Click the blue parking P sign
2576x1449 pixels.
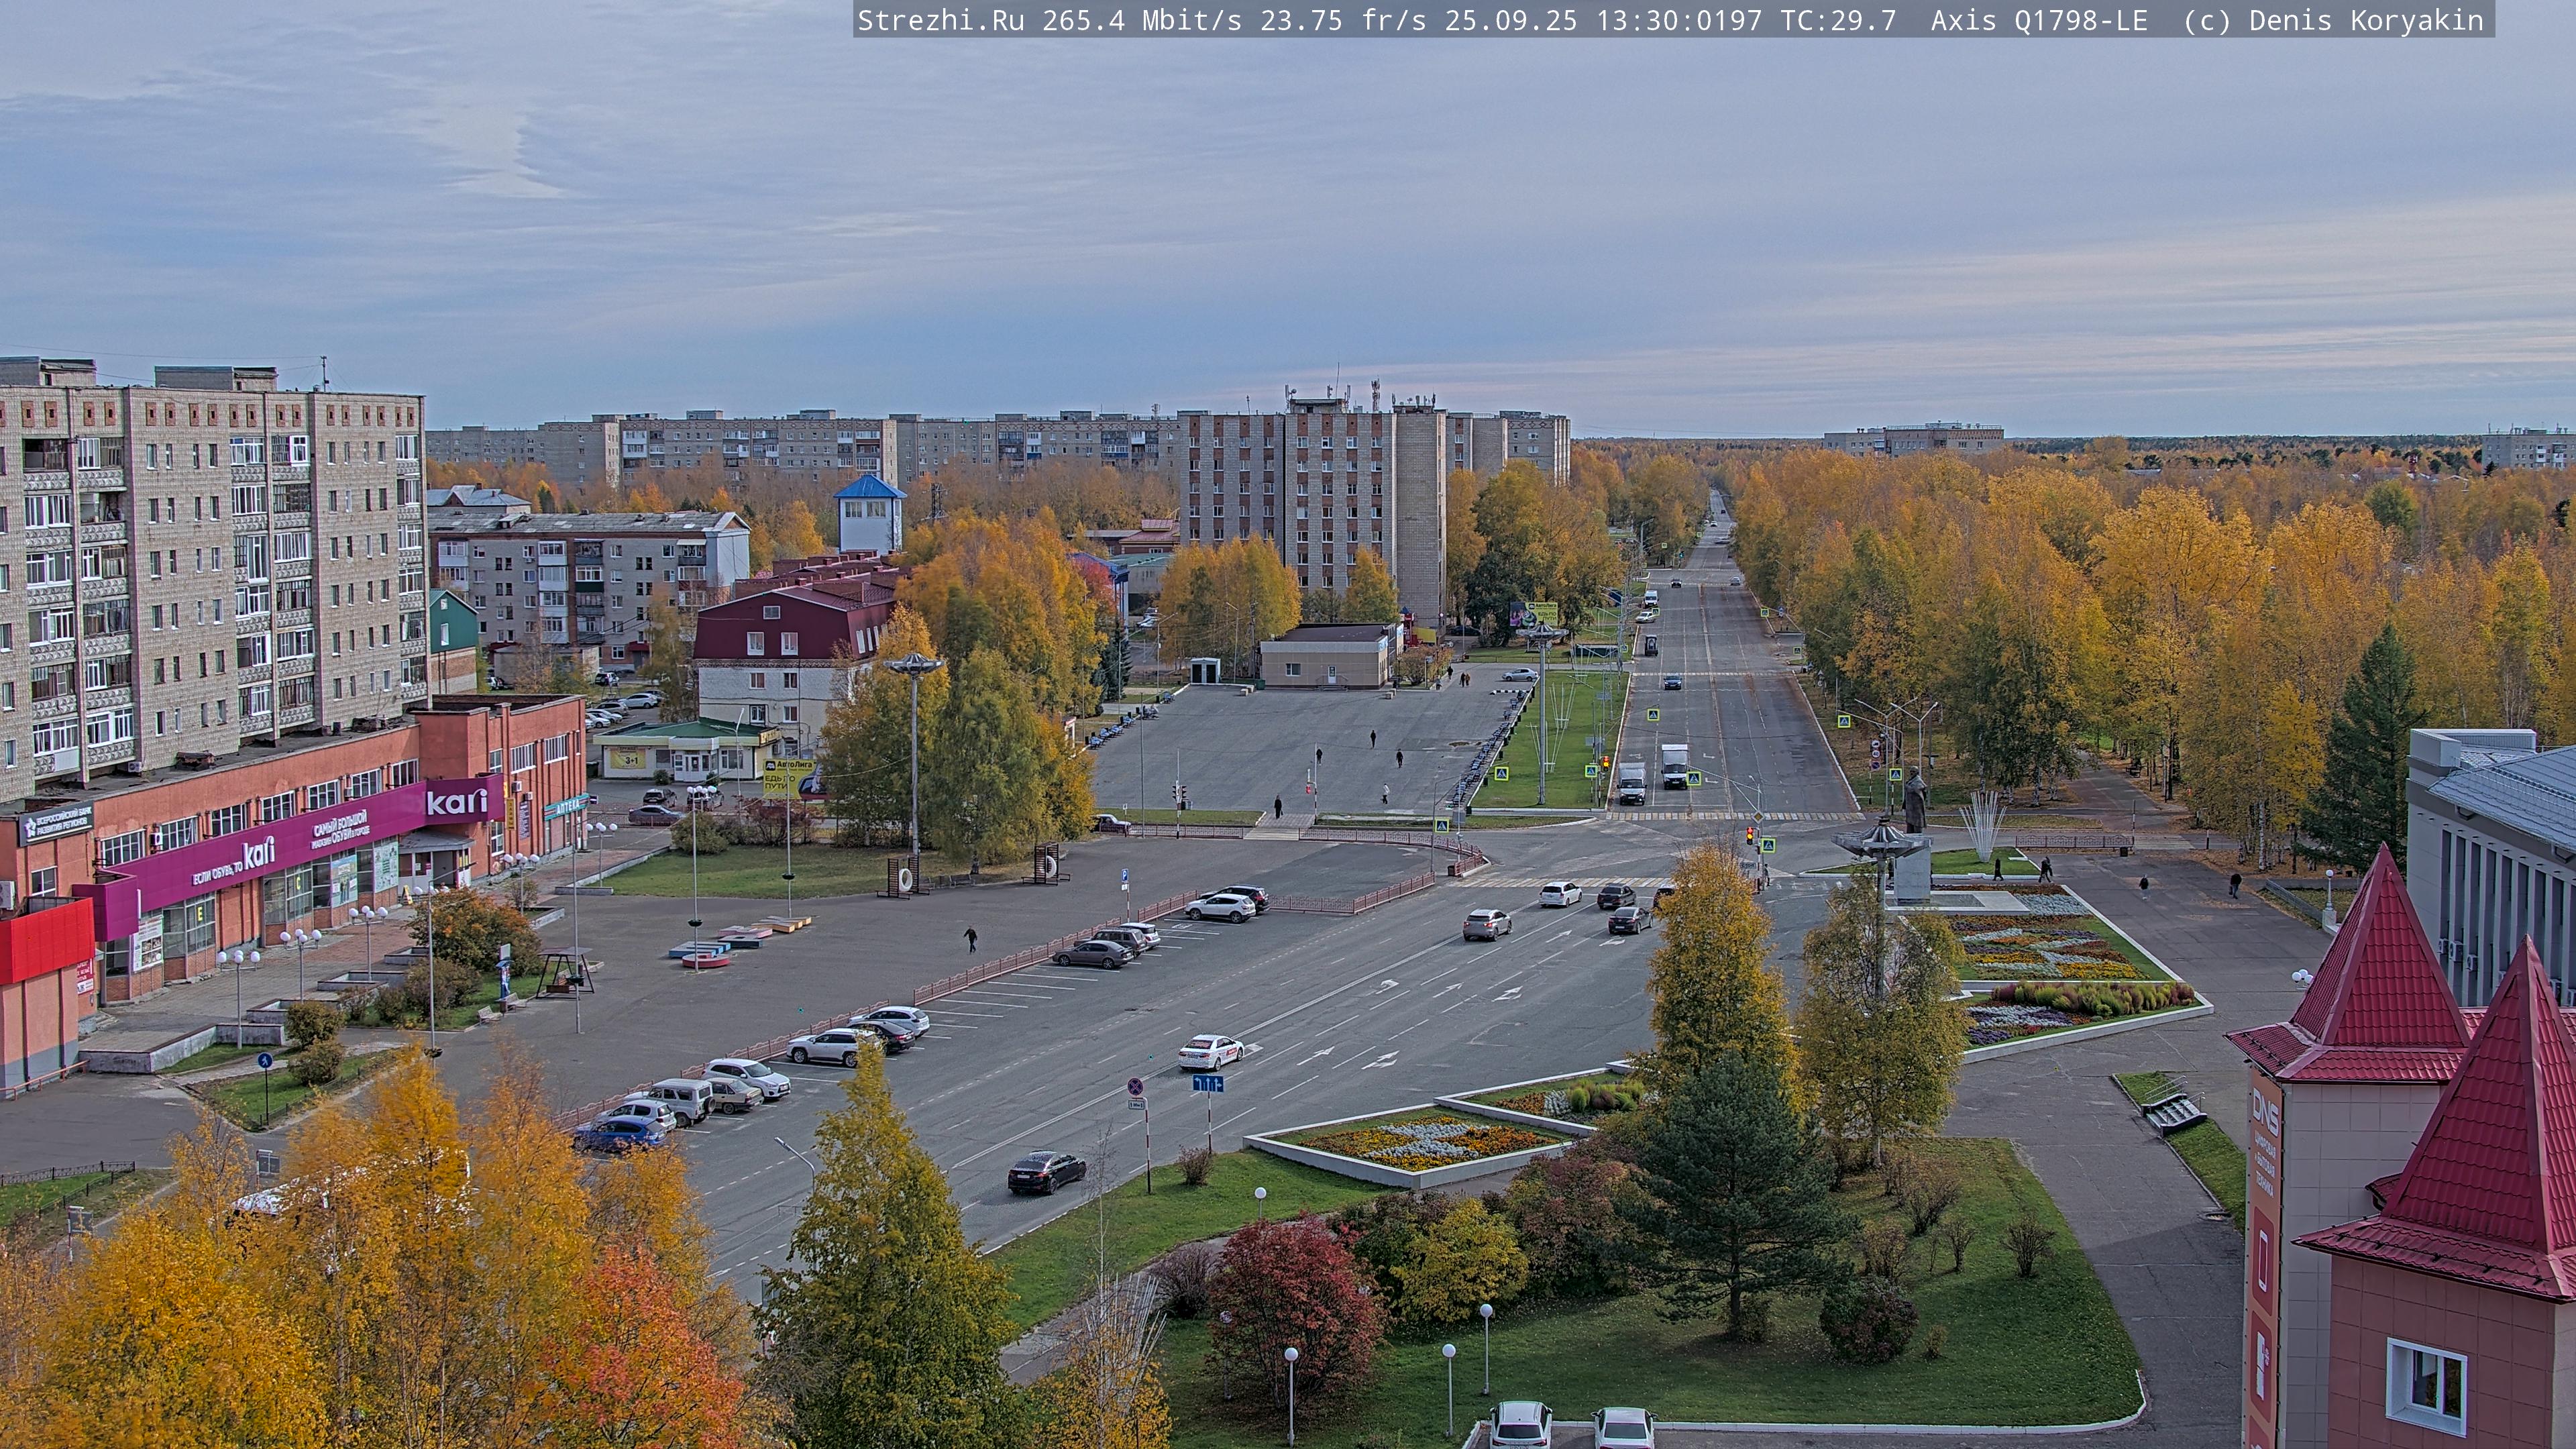click(1125, 875)
